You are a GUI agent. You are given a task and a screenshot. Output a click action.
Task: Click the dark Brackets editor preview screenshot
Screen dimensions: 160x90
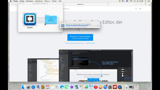tap(96, 65)
